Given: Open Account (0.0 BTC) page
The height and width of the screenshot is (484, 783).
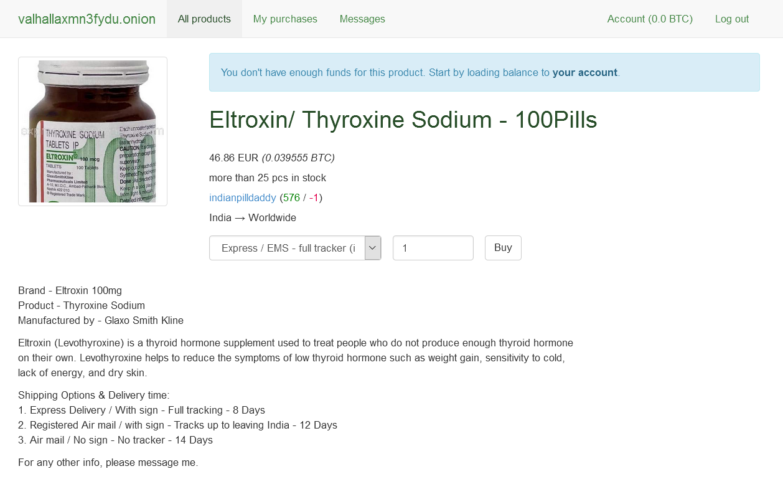Looking at the screenshot, I should (650, 19).
